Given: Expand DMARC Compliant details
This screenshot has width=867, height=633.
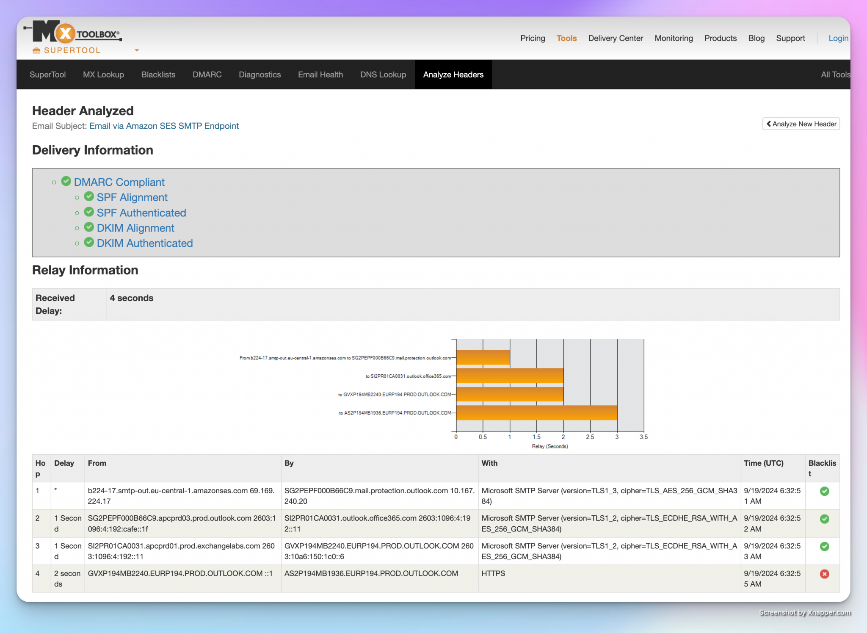Looking at the screenshot, I should 119,182.
